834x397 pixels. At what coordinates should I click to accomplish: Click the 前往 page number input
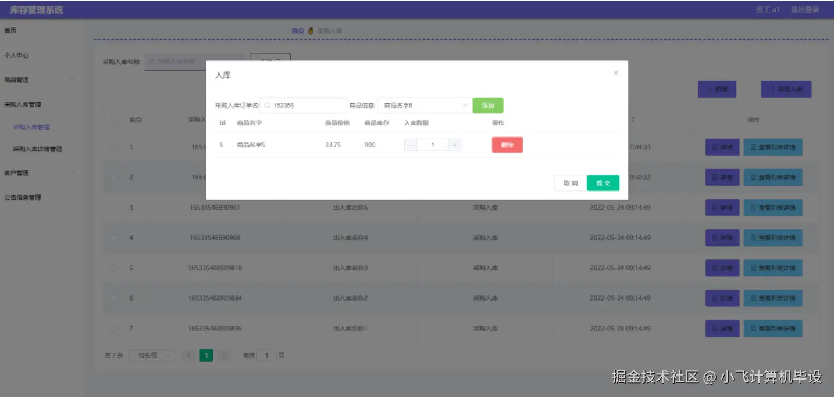click(x=267, y=355)
